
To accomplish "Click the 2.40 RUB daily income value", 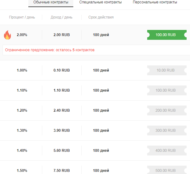I will [x=62, y=110].
